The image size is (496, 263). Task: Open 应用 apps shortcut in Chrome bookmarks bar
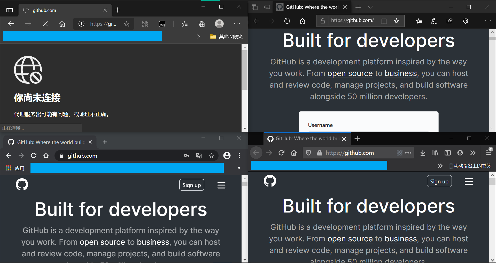[x=15, y=168]
